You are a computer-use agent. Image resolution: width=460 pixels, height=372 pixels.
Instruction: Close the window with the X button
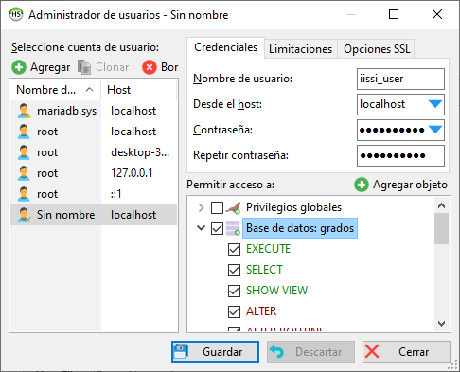[x=437, y=14]
